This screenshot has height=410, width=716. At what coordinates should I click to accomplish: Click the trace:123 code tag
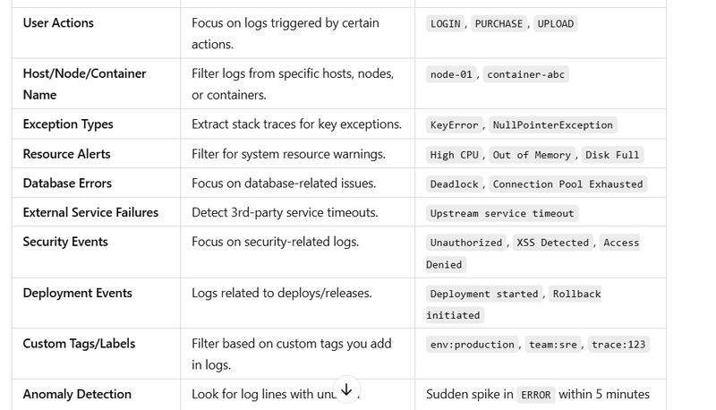pyautogui.click(x=618, y=345)
